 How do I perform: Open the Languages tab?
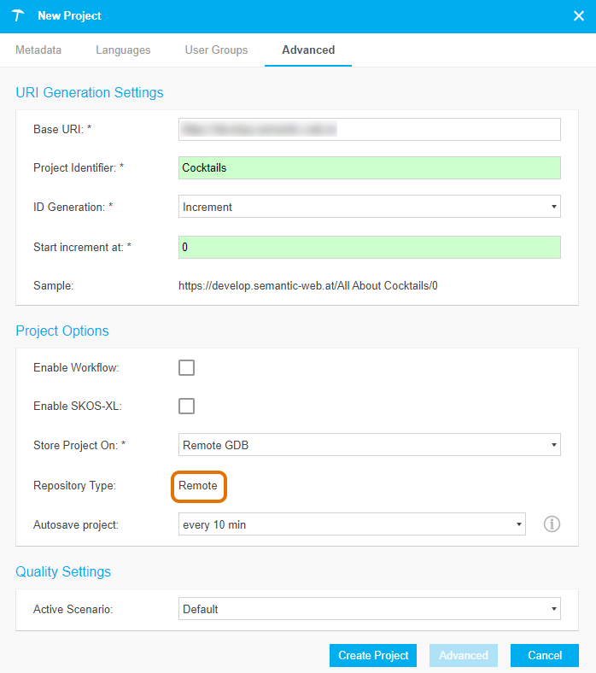123,50
